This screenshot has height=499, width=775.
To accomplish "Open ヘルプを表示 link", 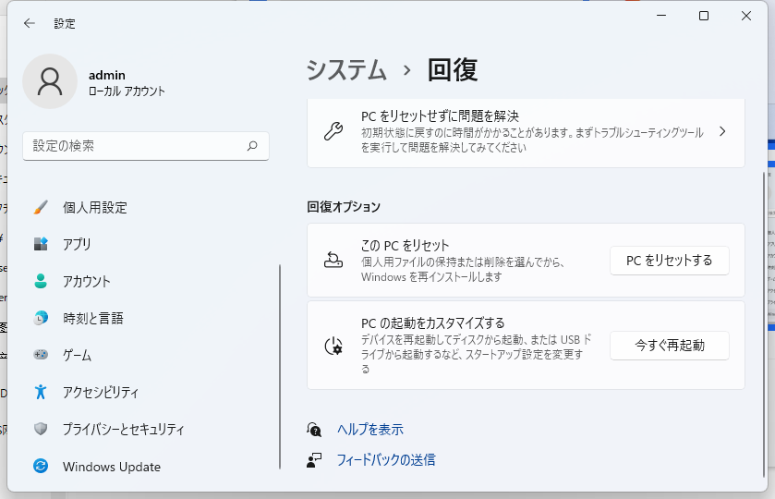I will click(x=370, y=430).
